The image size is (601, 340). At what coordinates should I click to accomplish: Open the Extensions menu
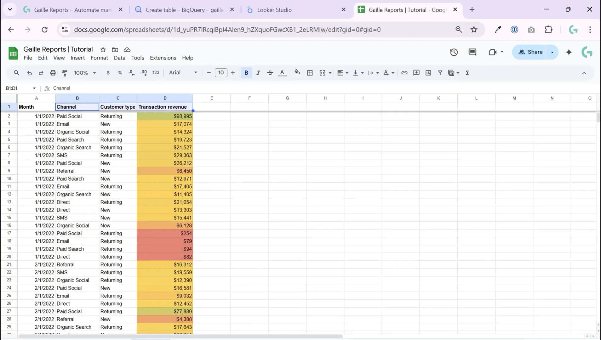coord(163,58)
